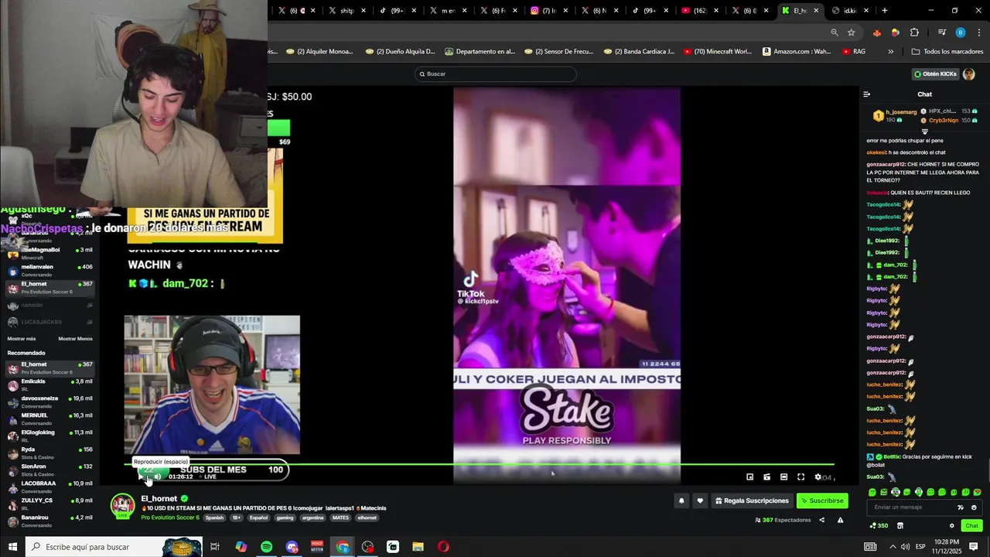Viewport: 990px width, 557px height.
Task: Toggle notifications bell for El_hornet
Action: pyautogui.click(x=681, y=501)
